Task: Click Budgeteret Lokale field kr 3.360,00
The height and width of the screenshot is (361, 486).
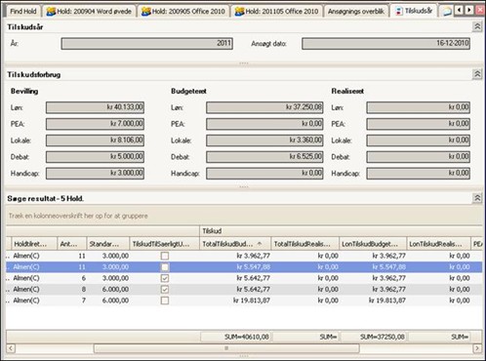Action: click(x=264, y=140)
